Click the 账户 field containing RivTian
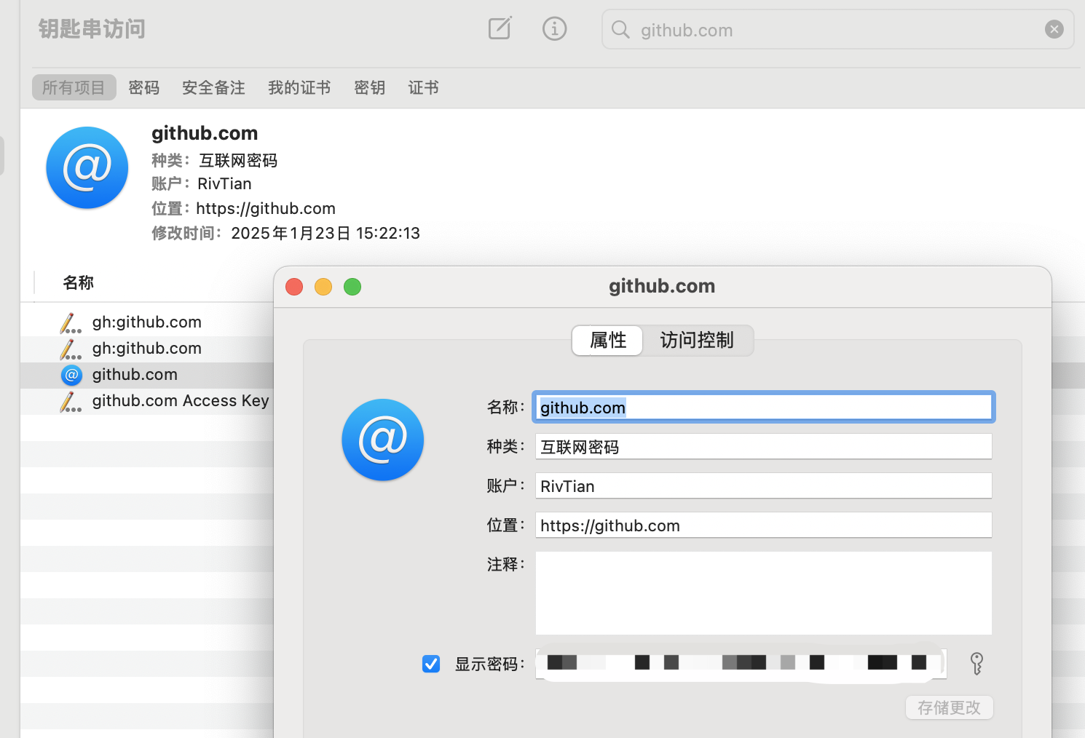Viewport: 1085px width, 738px height. [x=763, y=486]
